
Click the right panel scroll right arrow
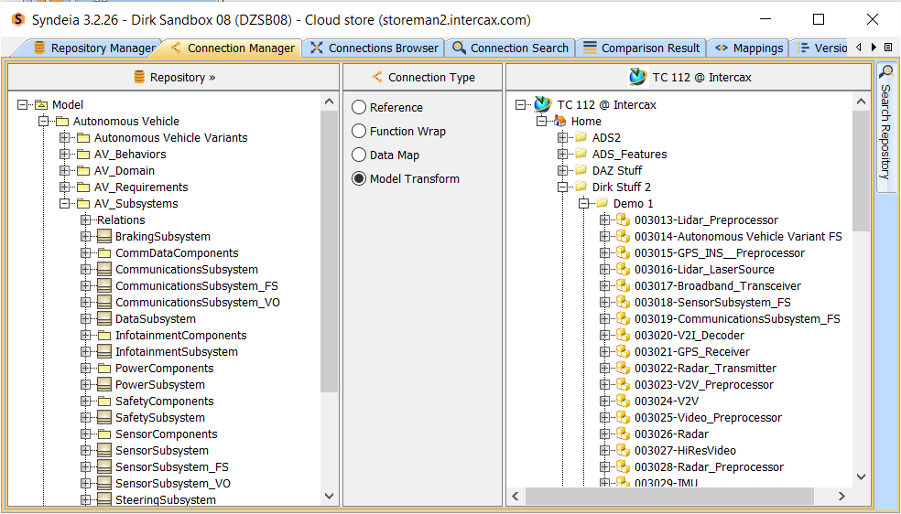coord(841,496)
